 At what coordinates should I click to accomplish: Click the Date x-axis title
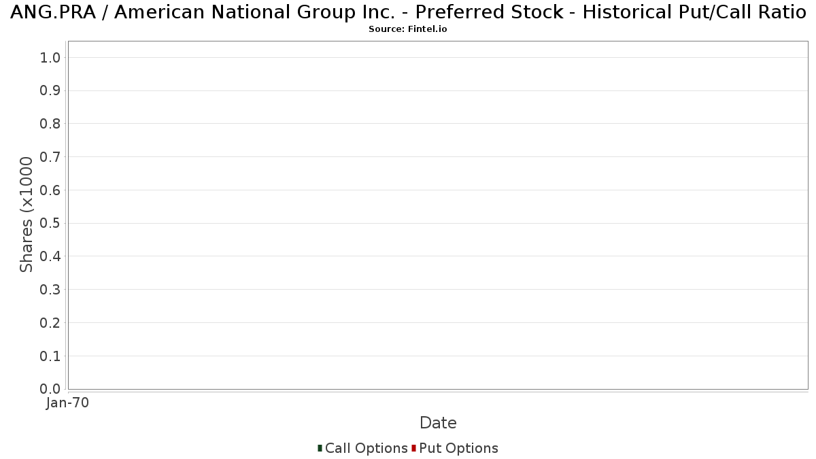coord(438,423)
